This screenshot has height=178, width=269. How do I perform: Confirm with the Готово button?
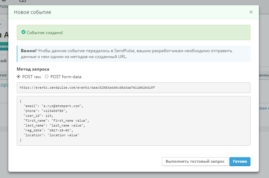(x=240, y=162)
